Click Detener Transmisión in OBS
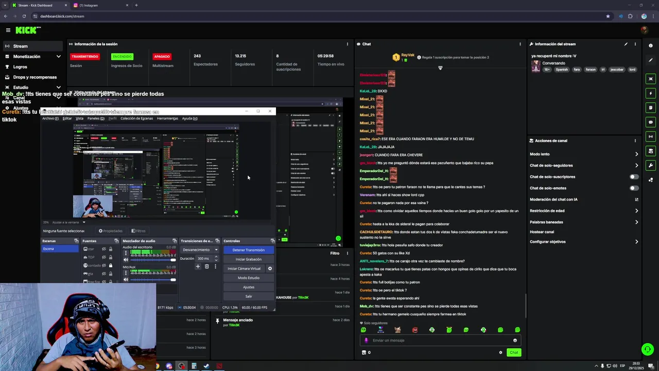The height and width of the screenshot is (371, 659). pos(249,250)
